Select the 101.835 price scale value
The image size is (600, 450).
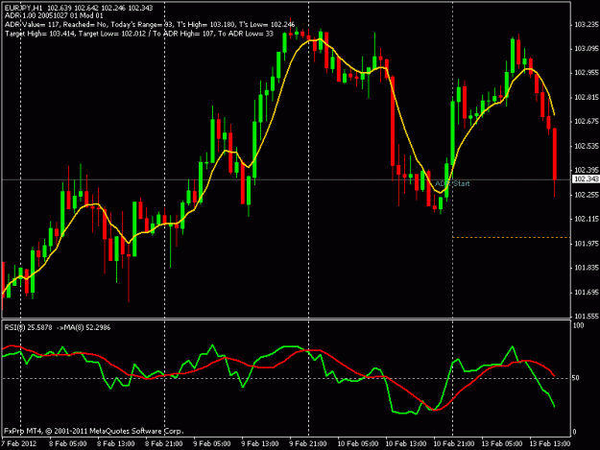(587, 268)
